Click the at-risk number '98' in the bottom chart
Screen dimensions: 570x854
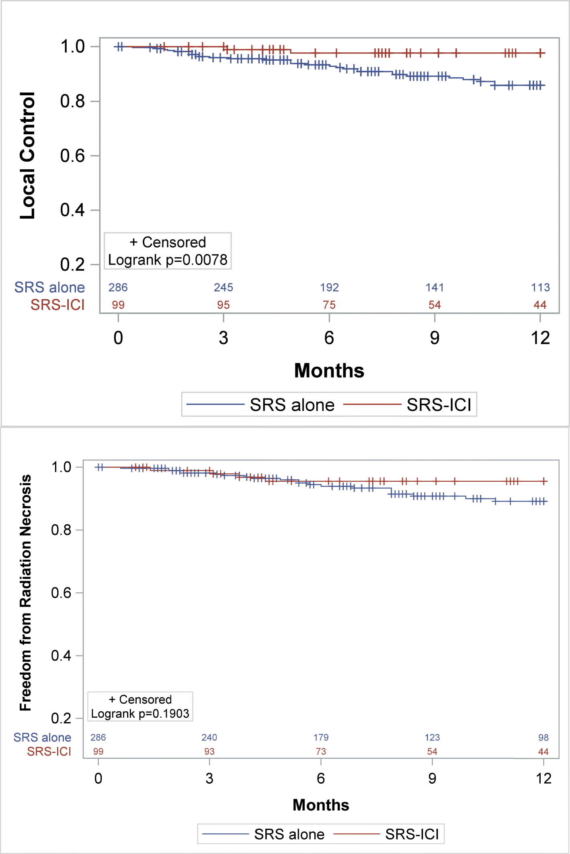click(543, 737)
